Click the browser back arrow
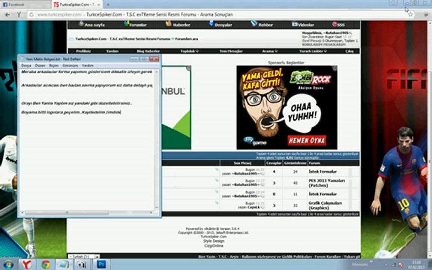This screenshot has width=432, height=270. click(7, 15)
